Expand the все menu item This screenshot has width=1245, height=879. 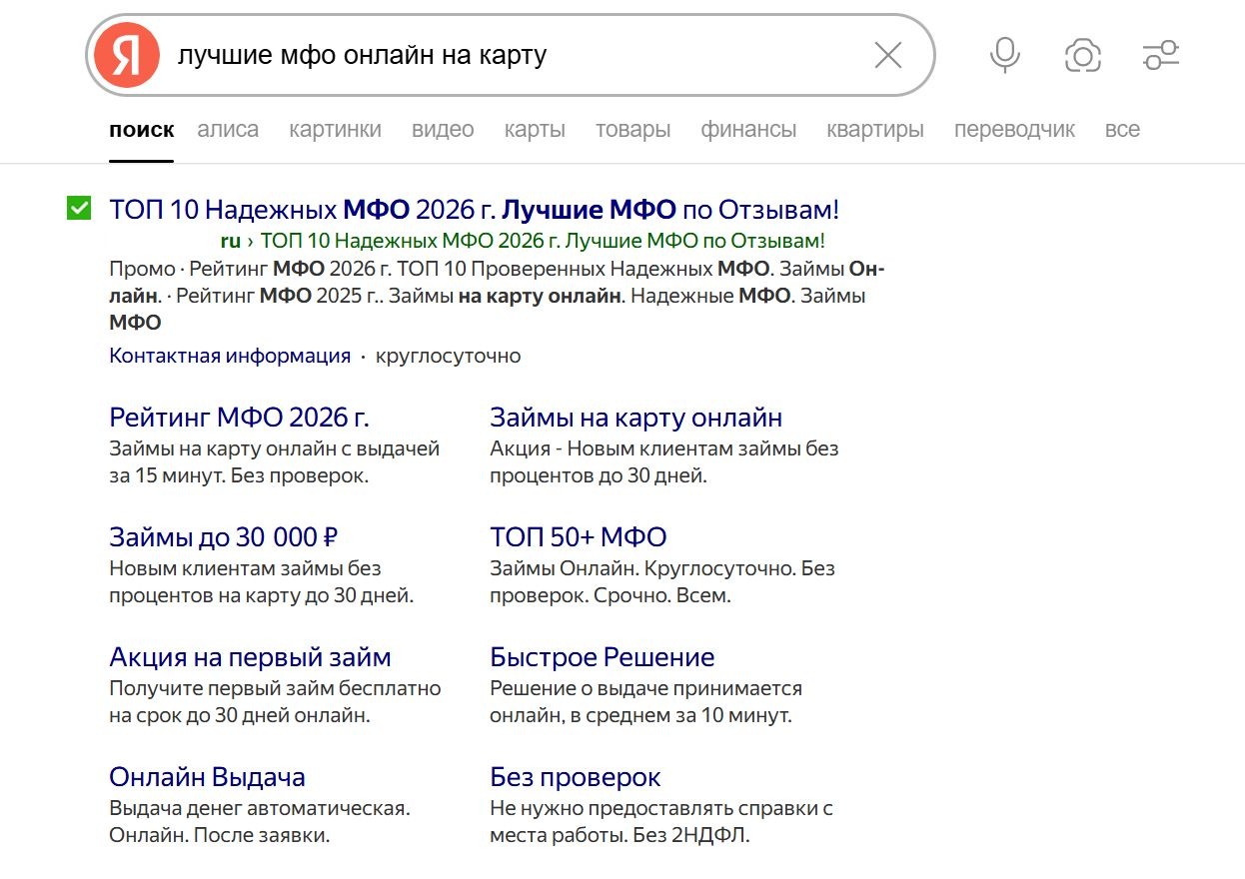click(1122, 130)
